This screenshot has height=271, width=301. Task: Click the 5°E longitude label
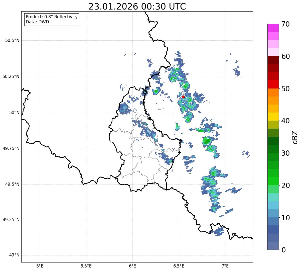pyautogui.click(x=40, y=266)
